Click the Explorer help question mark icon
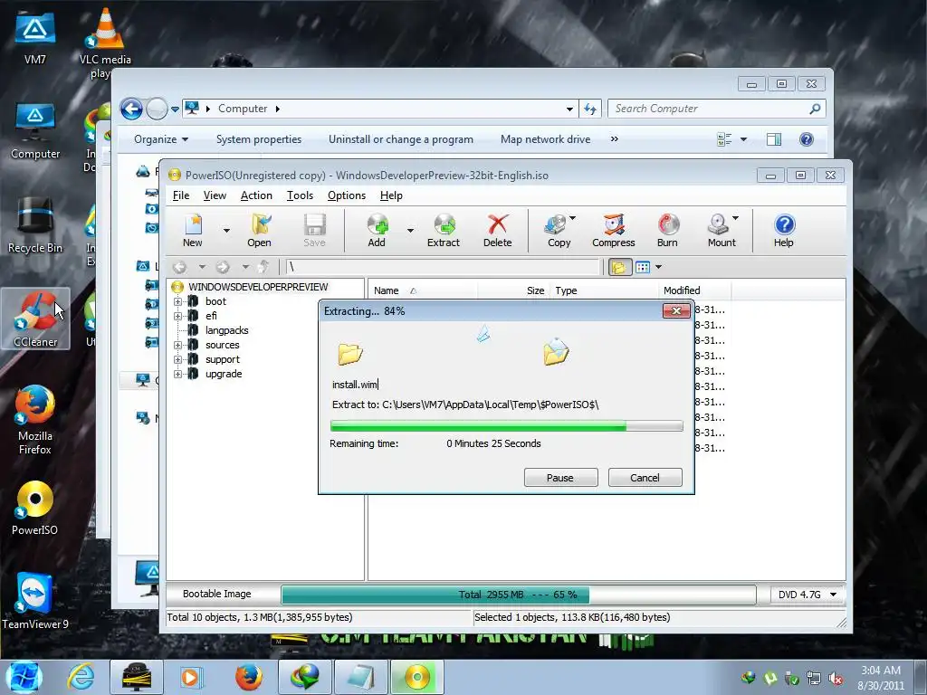The width and height of the screenshot is (927, 695). click(807, 139)
